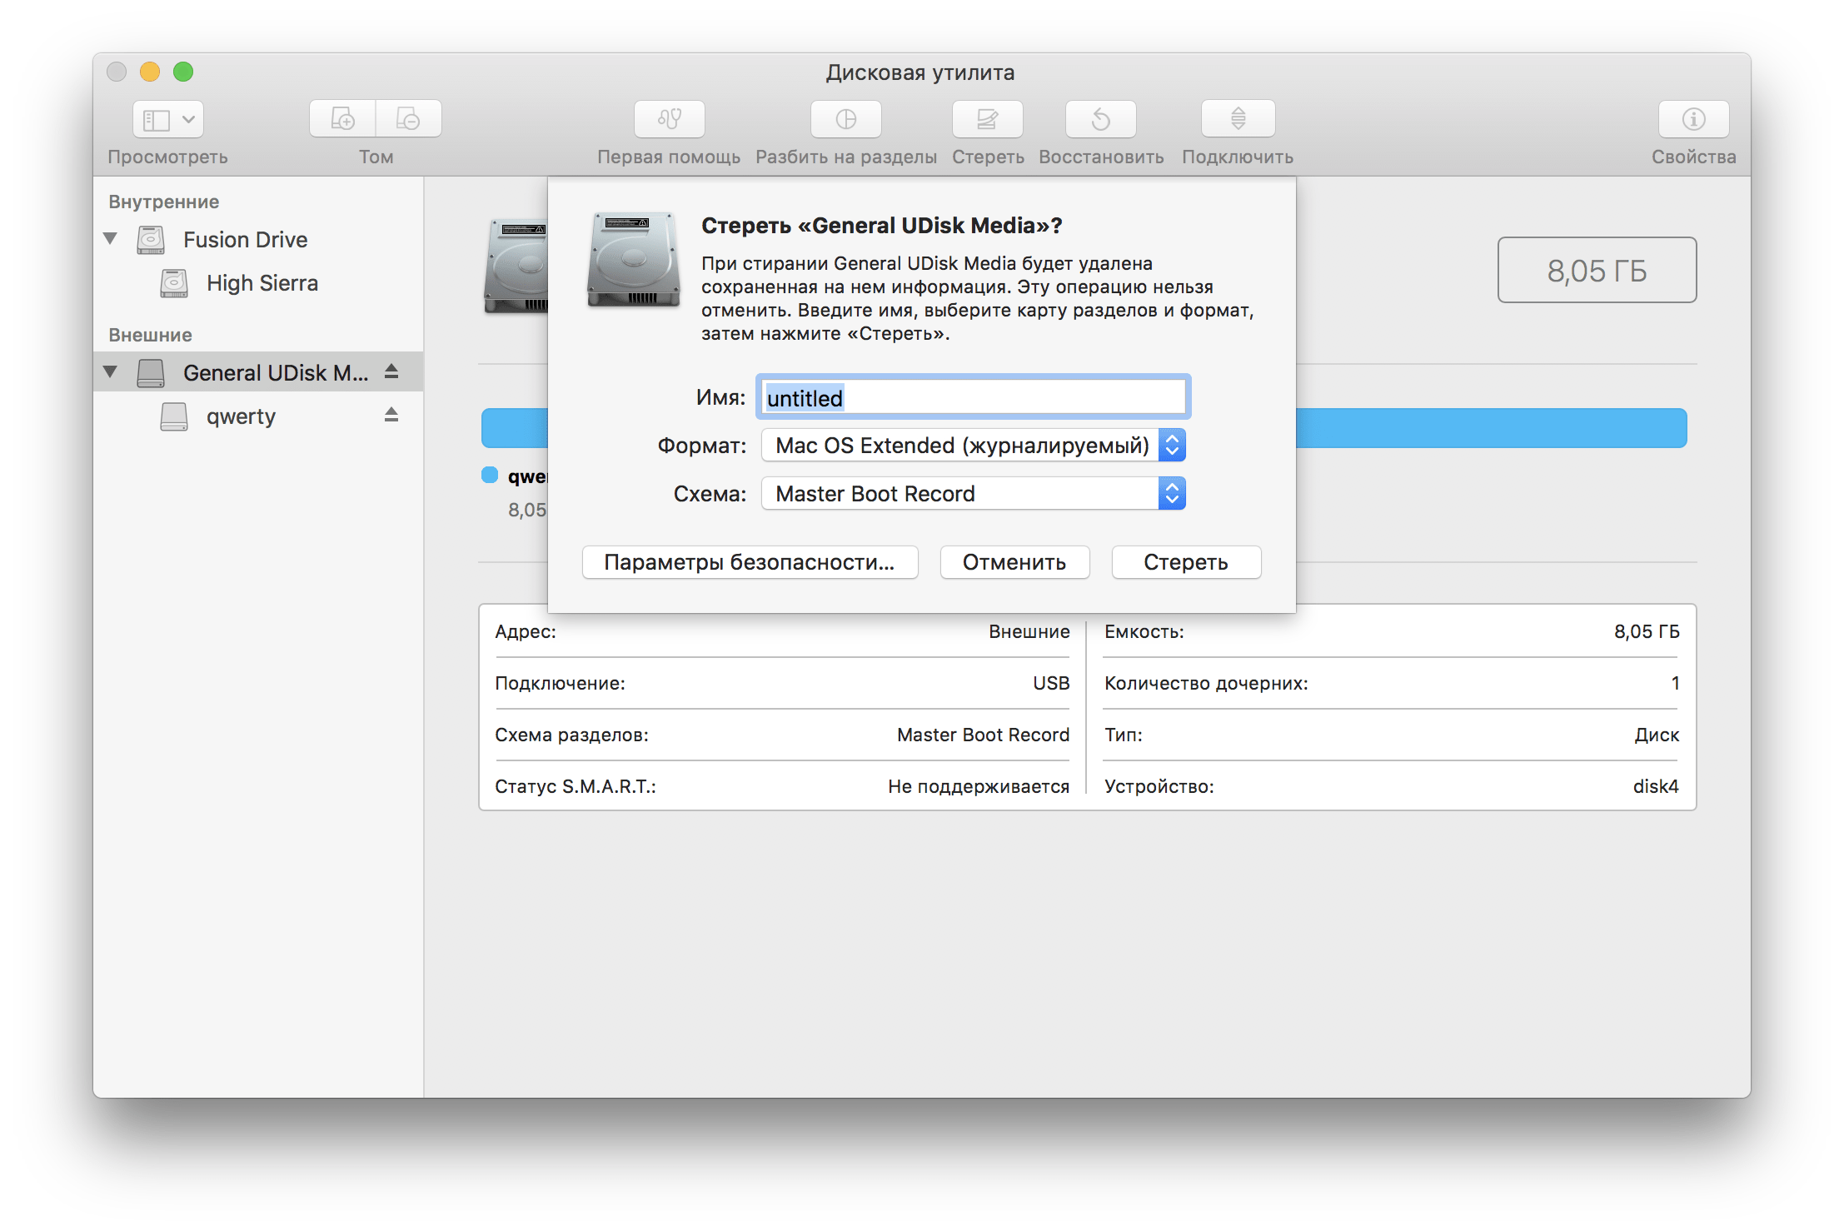The image size is (1844, 1231).
Task: Click the hard drive icon in erase dialog
Action: click(634, 260)
